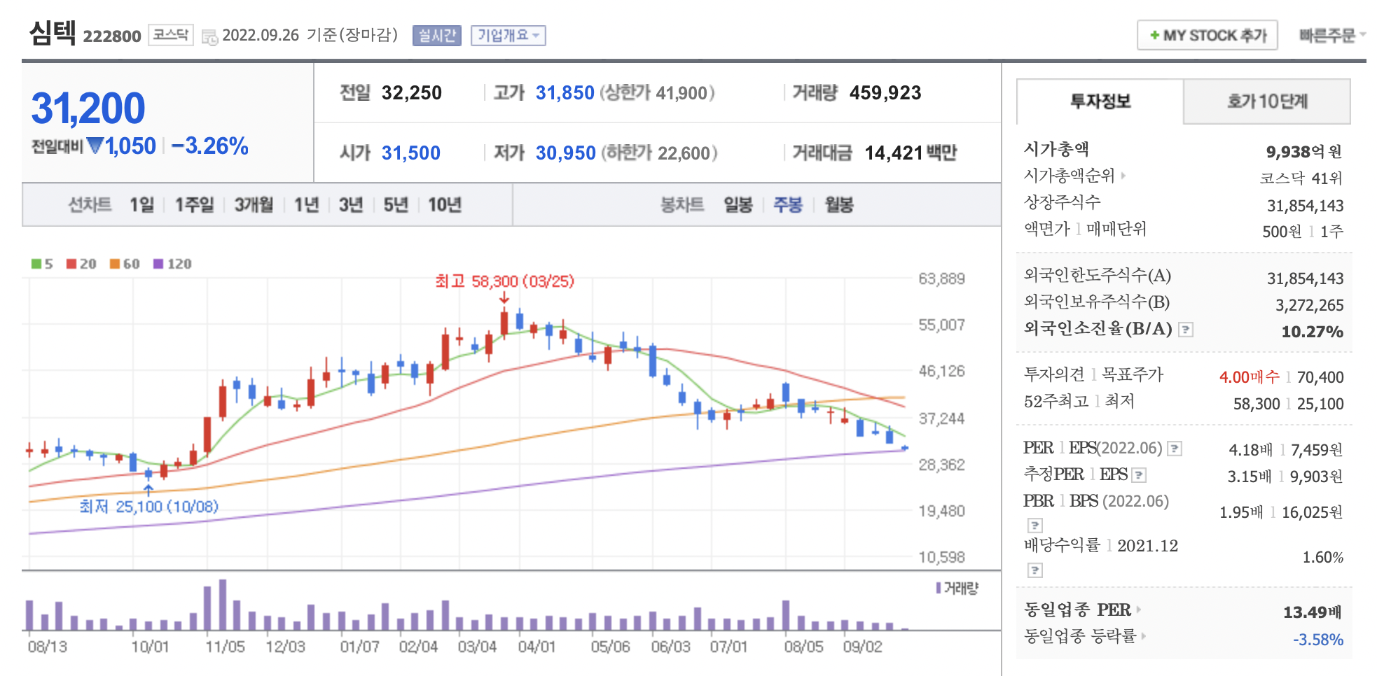Click the 상장주식수 value 31,854,143
This screenshot has width=1377, height=676.
point(1305,206)
